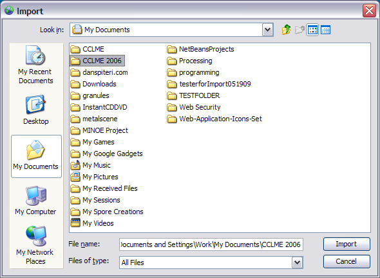Select My Documents sidebar toggle
The height and width of the screenshot is (278, 380).
(36, 156)
